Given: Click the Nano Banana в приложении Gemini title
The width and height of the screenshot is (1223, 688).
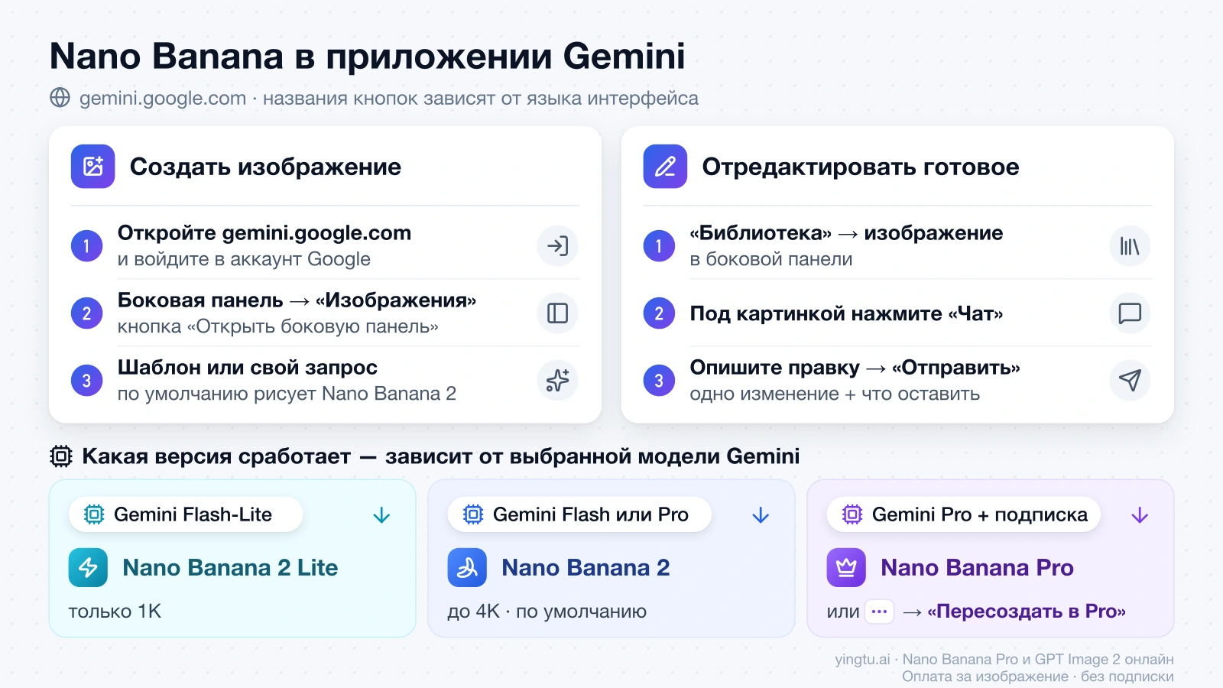Looking at the screenshot, I should [368, 56].
